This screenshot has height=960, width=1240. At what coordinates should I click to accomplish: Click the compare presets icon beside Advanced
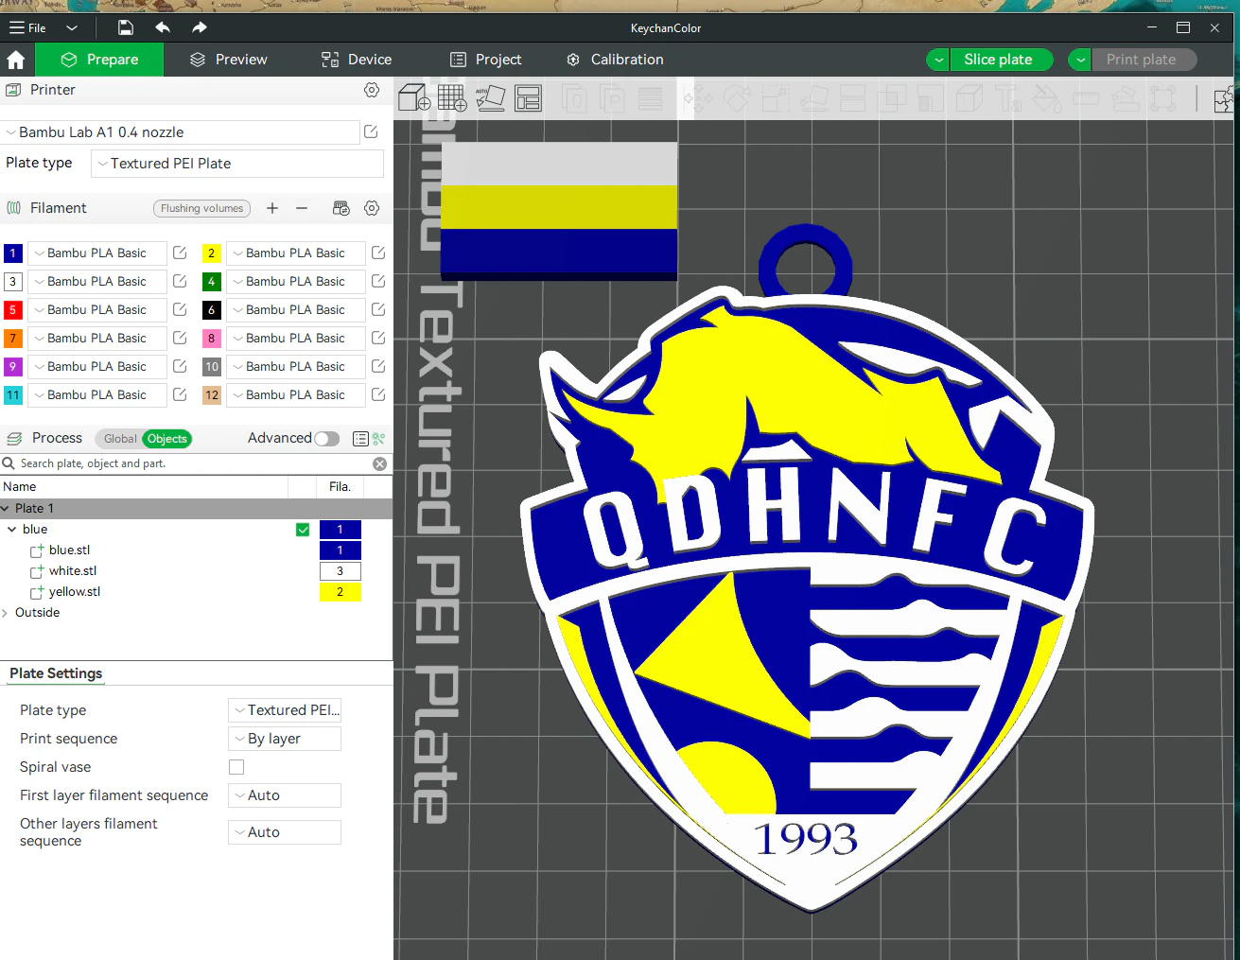pos(379,439)
